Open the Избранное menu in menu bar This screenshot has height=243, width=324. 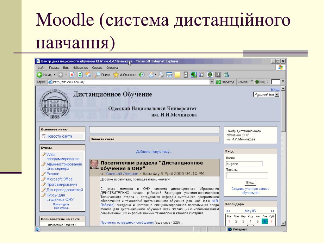pyautogui.click(x=80, y=68)
